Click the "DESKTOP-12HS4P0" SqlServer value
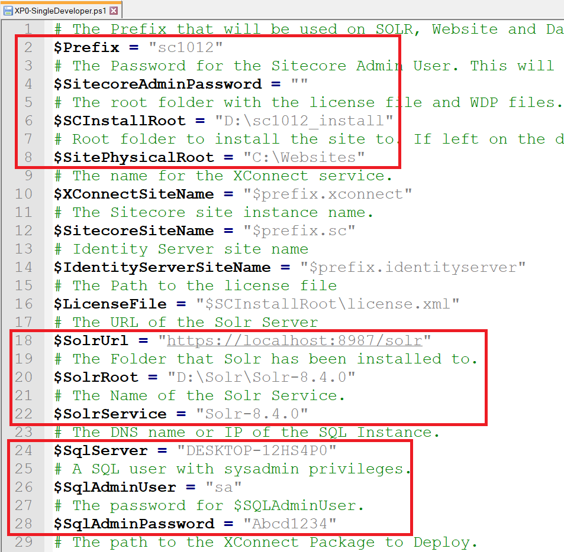Viewport: 564px width, 552px height. (x=257, y=450)
